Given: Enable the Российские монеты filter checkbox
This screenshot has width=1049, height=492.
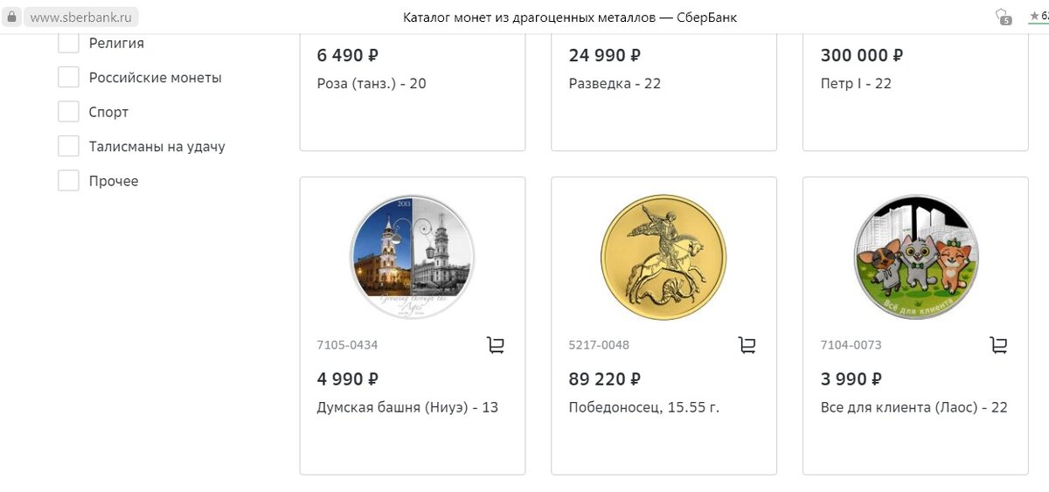Looking at the screenshot, I should [69, 77].
